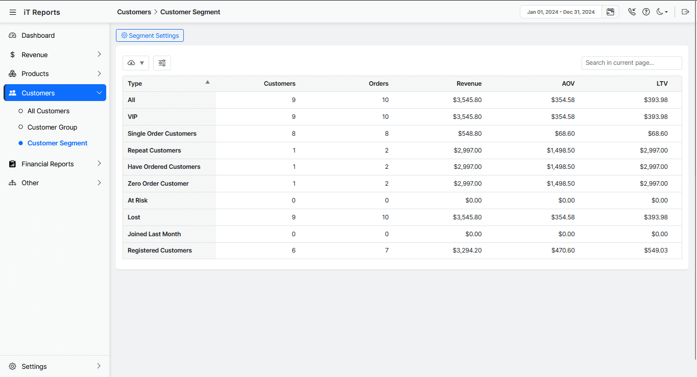Sort table by Type column arrow

coord(207,82)
